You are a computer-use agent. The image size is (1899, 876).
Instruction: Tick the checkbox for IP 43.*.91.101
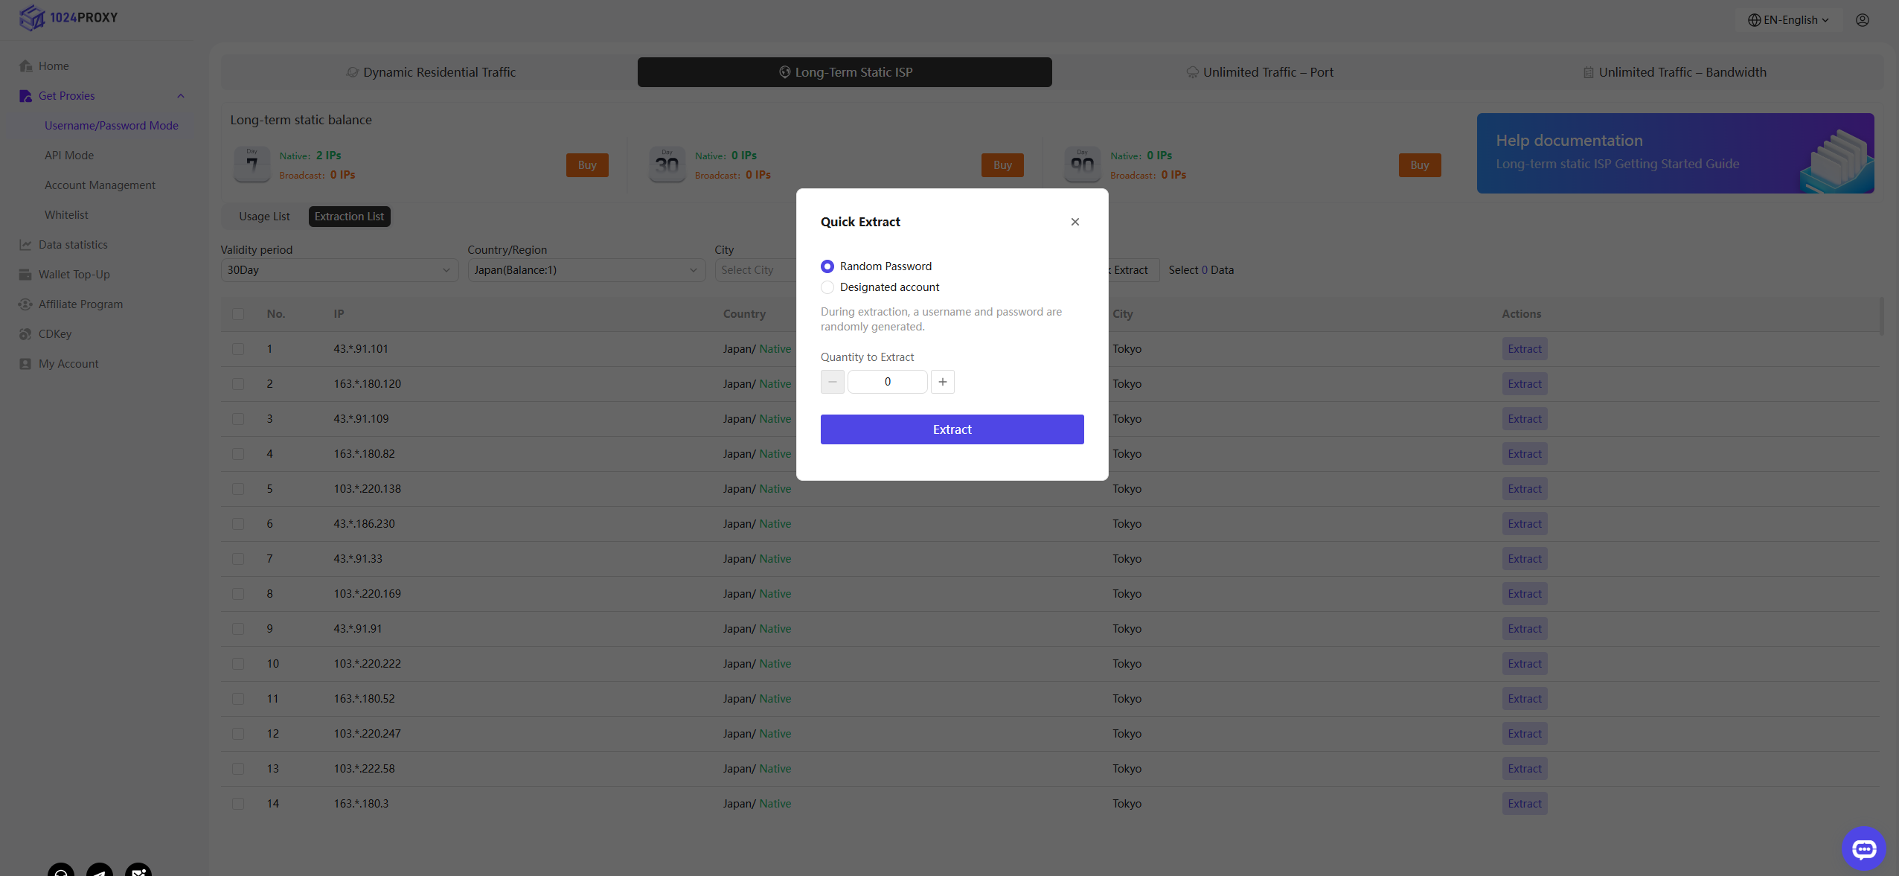click(238, 349)
